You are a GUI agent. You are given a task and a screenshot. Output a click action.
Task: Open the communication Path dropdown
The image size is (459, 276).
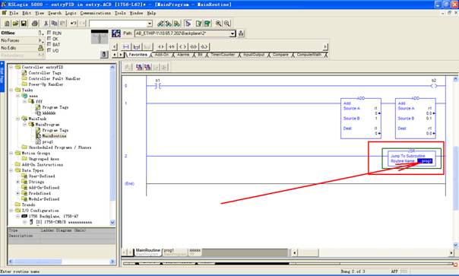[233, 33]
